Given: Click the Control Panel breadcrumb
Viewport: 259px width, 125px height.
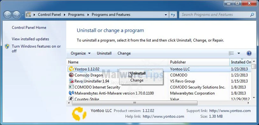Looking at the screenshot, I should 49,15.
